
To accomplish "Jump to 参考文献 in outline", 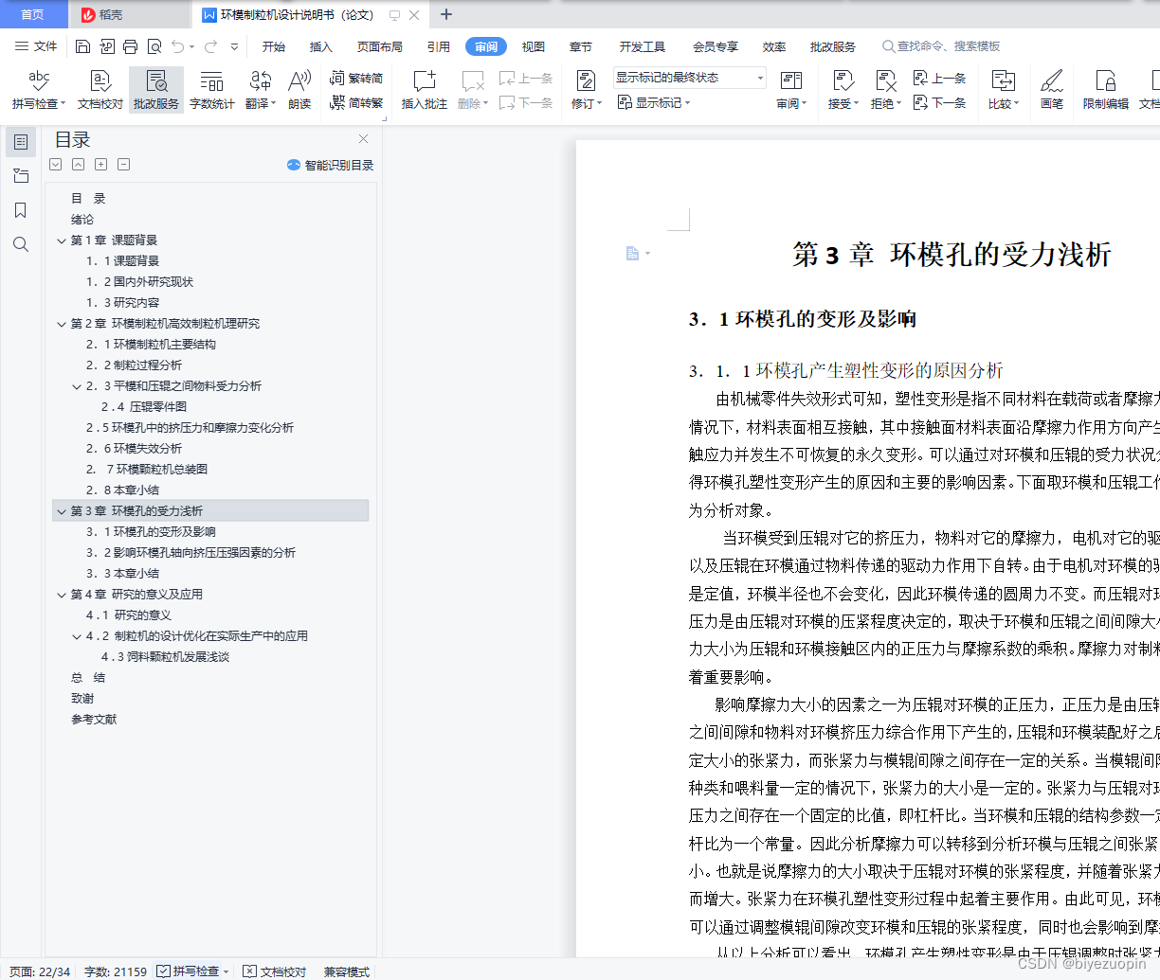I will [x=94, y=720].
